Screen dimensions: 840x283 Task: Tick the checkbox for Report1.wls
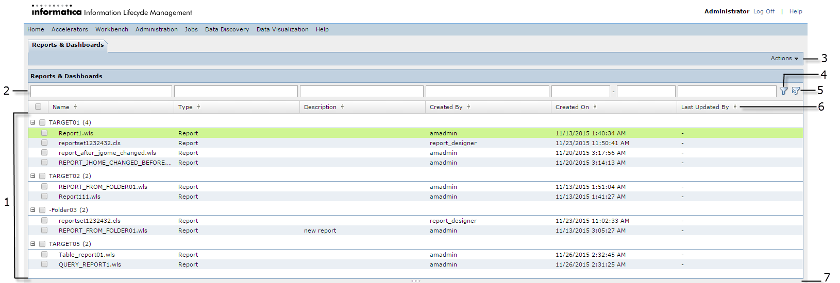click(x=44, y=133)
